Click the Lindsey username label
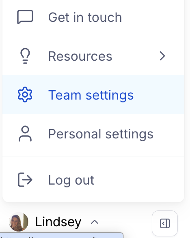This screenshot has width=190, height=238. 58,222
